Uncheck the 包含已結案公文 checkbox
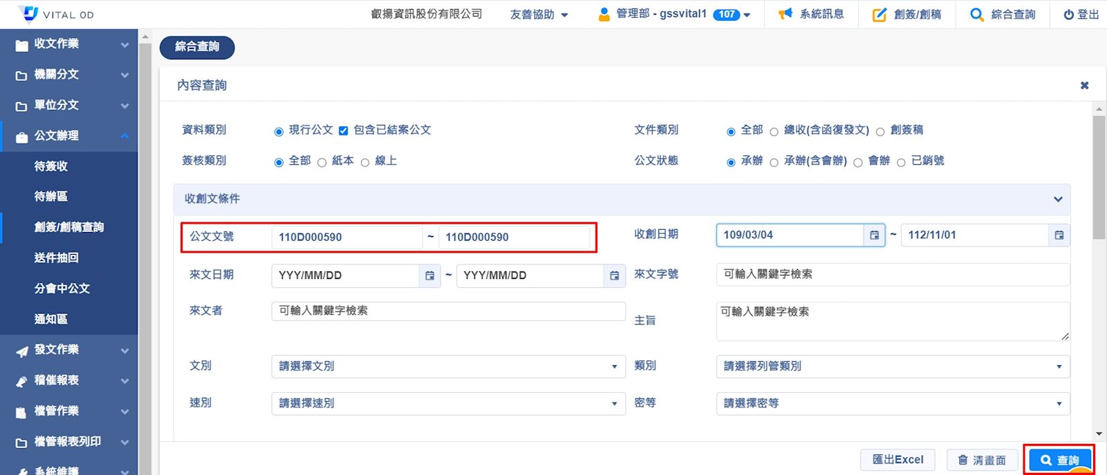The height and width of the screenshot is (475, 1107). click(343, 131)
